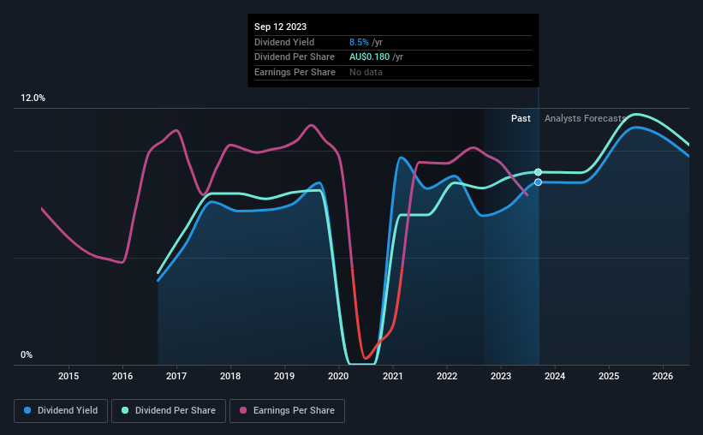Click the 2024 x-axis label
The image size is (703, 435).
click(555, 376)
